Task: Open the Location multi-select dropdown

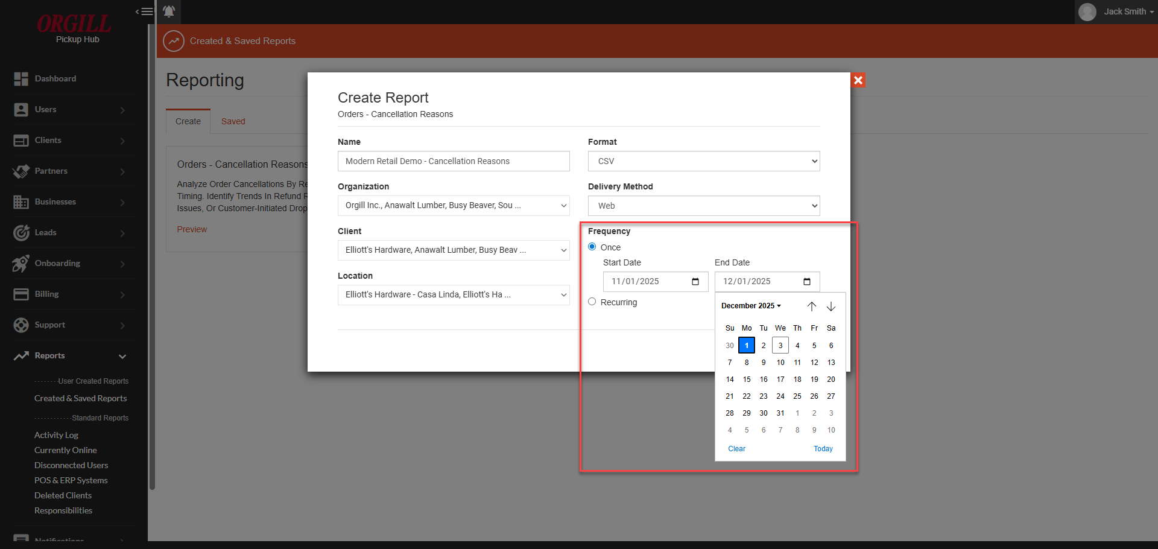Action: coord(454,295)
